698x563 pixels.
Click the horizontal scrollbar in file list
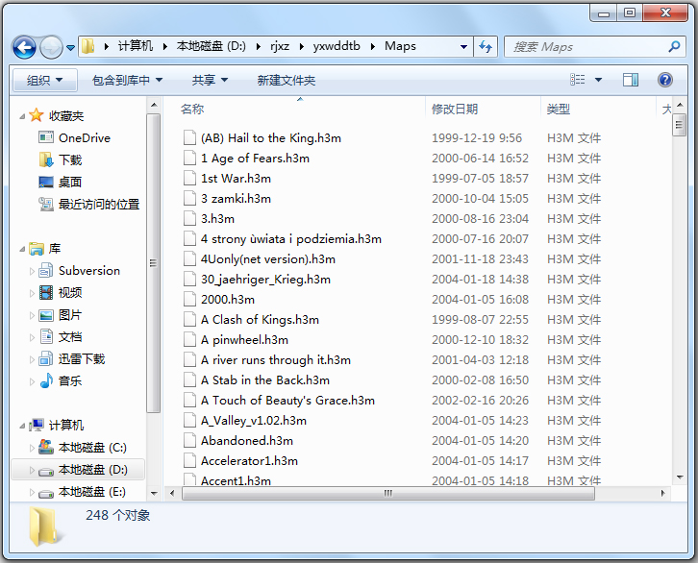pos(388,493)
